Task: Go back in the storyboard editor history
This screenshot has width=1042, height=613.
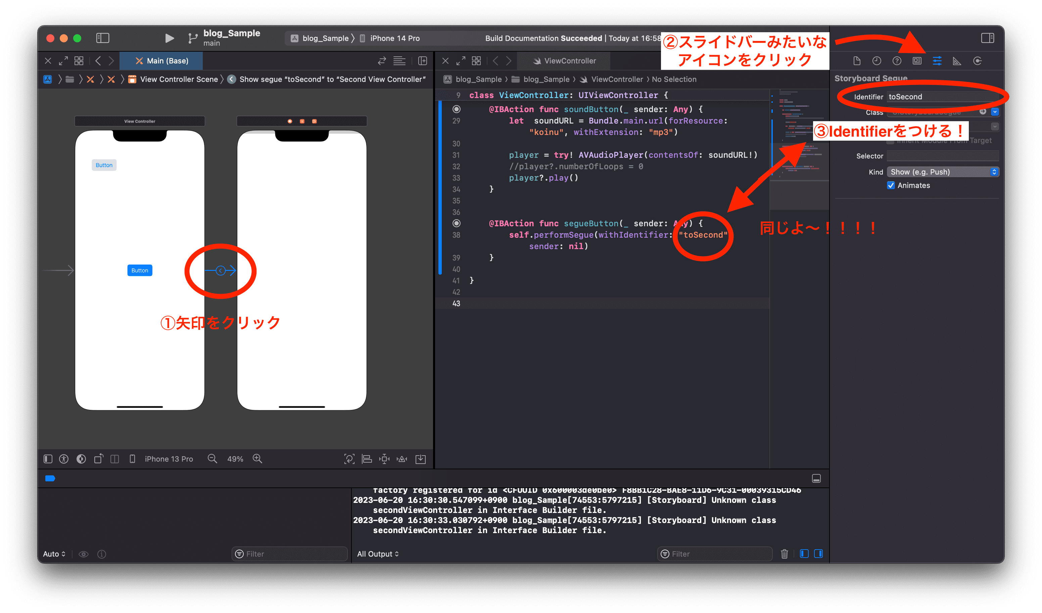Action: pos(98,61)
